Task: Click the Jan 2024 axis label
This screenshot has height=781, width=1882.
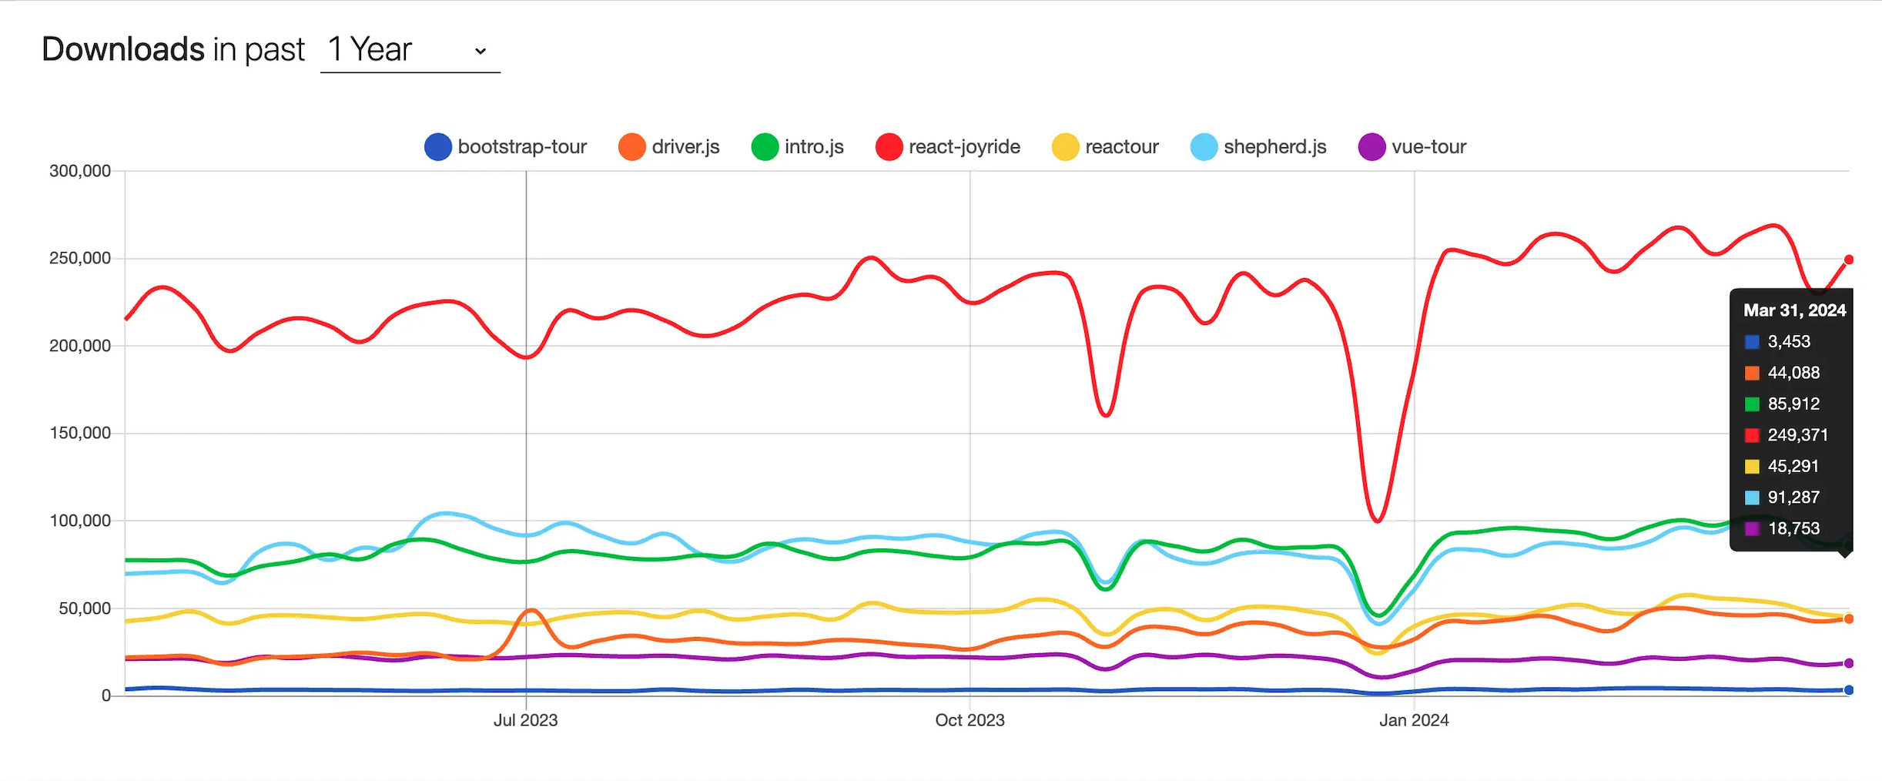Action: point(1414,720)
